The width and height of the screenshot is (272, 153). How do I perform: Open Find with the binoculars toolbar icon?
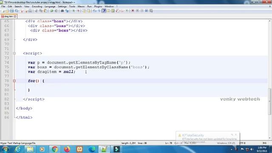pyautogui.click(x=62, y=11)
